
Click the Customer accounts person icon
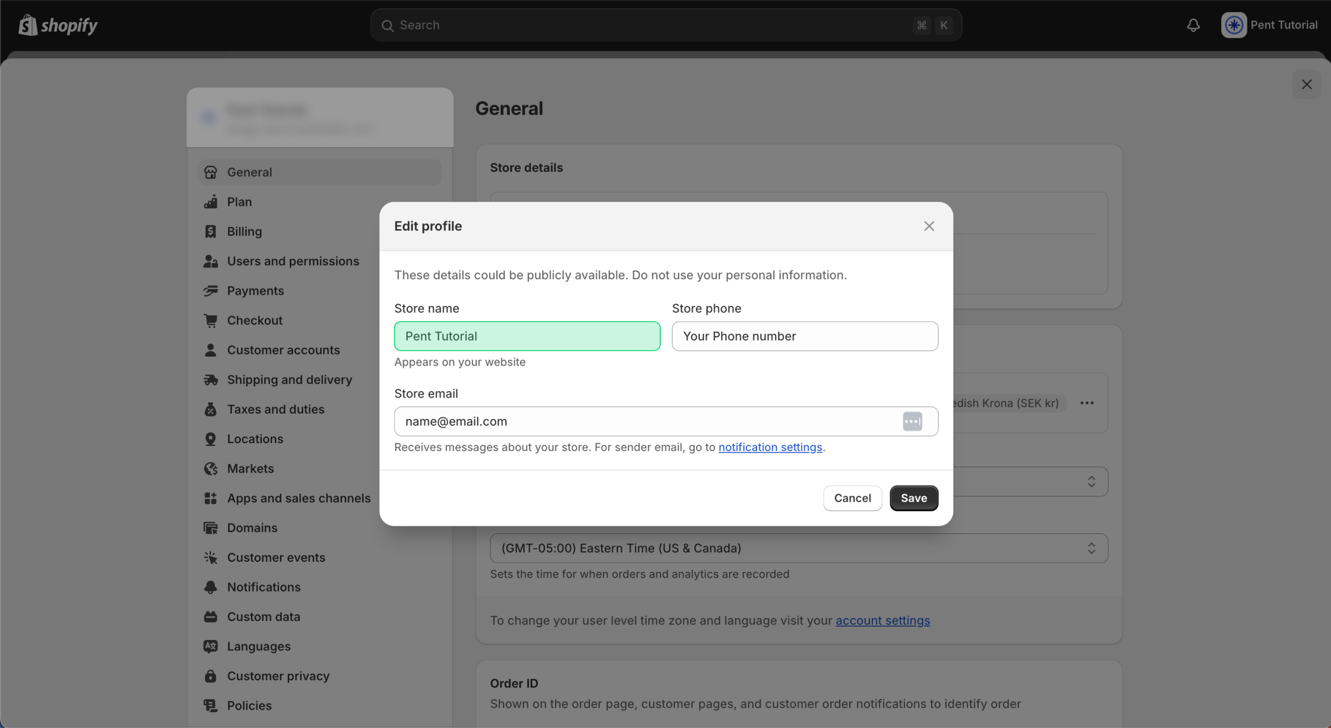tap(211, 350)
